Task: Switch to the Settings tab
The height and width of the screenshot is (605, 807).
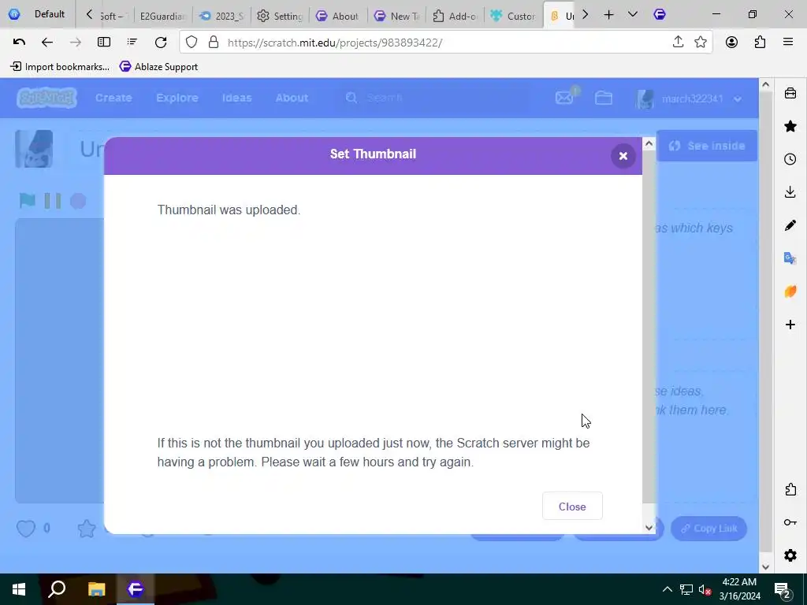Action: (281, 16)
